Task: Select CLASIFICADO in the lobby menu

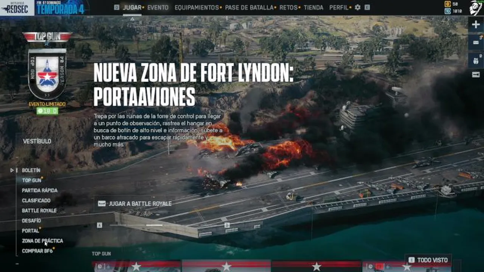Action: pyautogui.click(x=36, y=201)
